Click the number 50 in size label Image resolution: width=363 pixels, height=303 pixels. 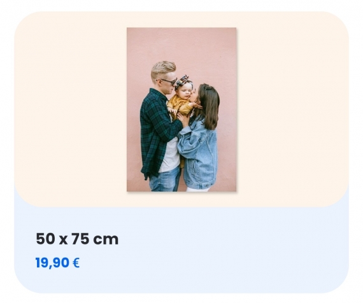tap(46, 239)
